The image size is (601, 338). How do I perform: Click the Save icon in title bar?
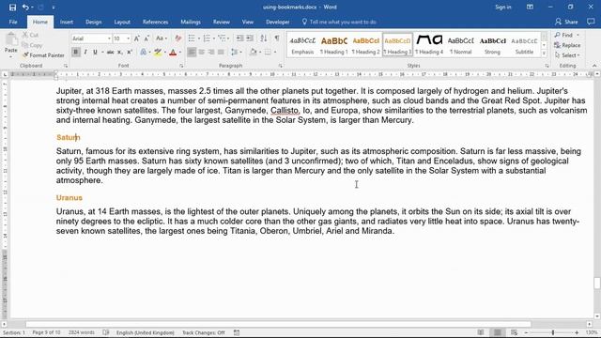(x=12, y=8)
